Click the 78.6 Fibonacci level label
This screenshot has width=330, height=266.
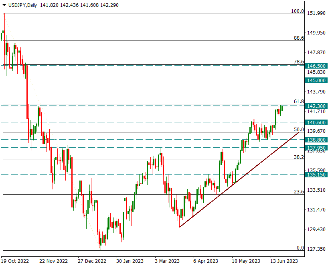[299, 61]
